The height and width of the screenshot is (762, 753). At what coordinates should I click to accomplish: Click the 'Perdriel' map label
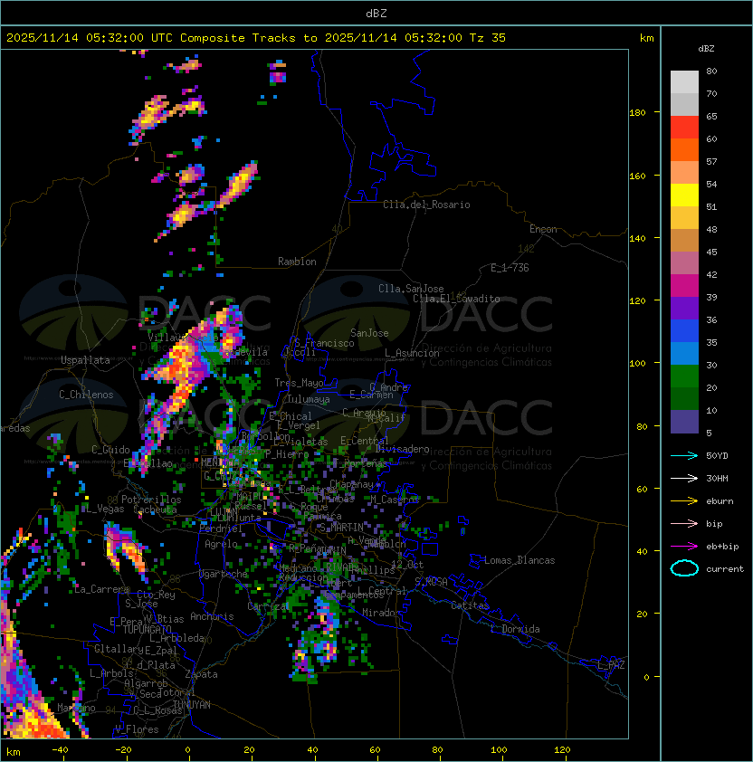(x=221, y=529)
